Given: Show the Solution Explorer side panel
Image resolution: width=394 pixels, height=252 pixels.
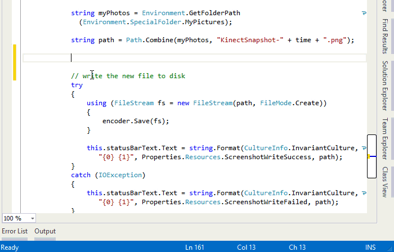Looking at the screenshot, I should click(384, 85).
